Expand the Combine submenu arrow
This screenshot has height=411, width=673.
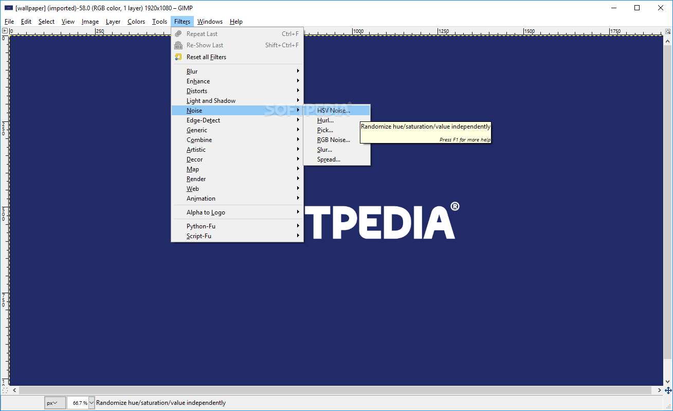pyautogui.click(x=298, y=139)
